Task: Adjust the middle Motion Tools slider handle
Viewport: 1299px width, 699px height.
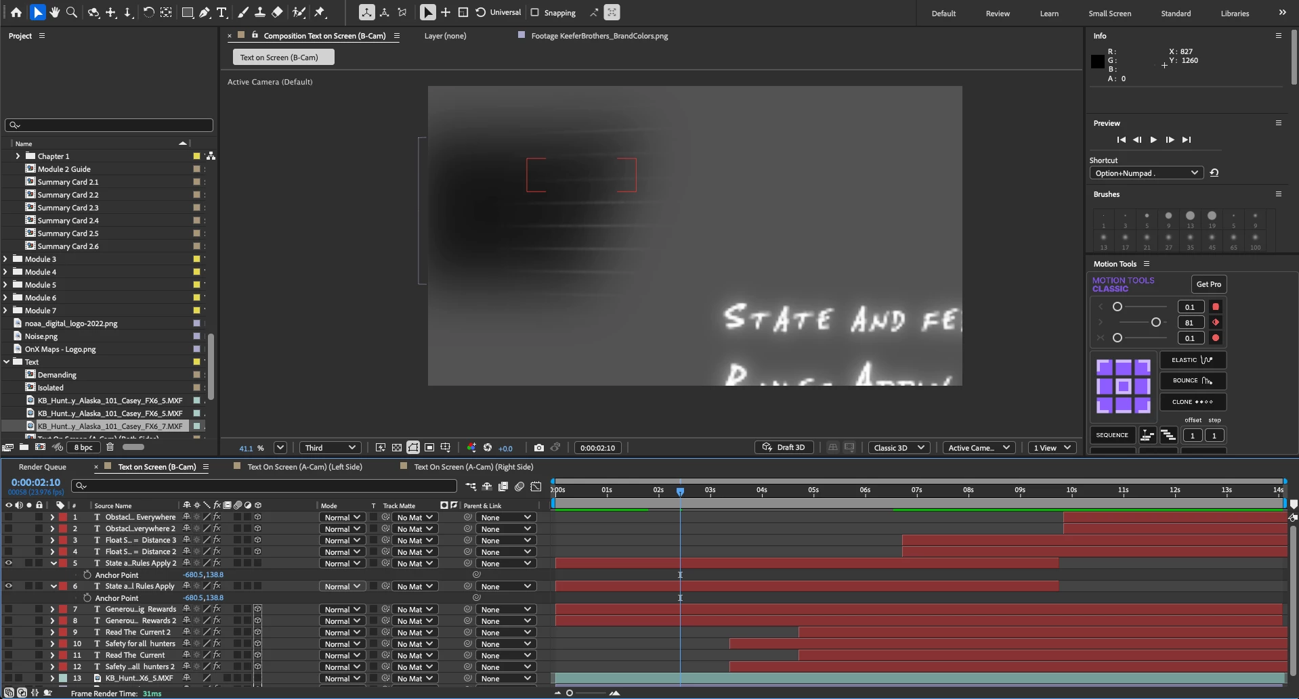Action: pos(1156,323)
